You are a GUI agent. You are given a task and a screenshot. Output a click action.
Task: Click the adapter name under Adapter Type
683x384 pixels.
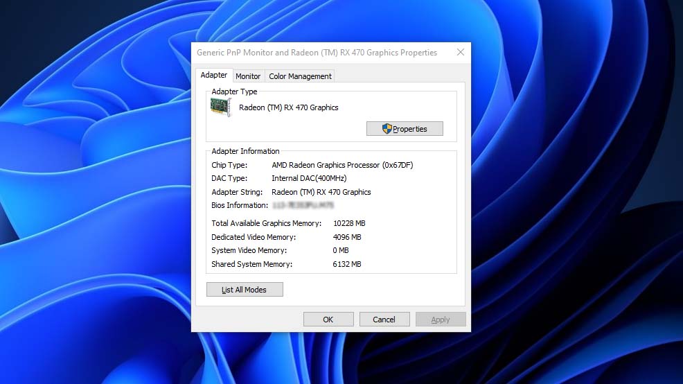click(x=288, y=107)
